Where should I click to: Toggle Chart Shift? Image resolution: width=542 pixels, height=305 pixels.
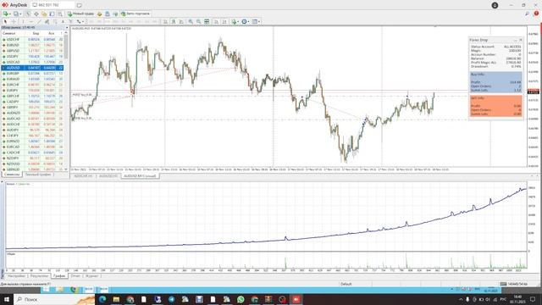[x=224, y=21]
